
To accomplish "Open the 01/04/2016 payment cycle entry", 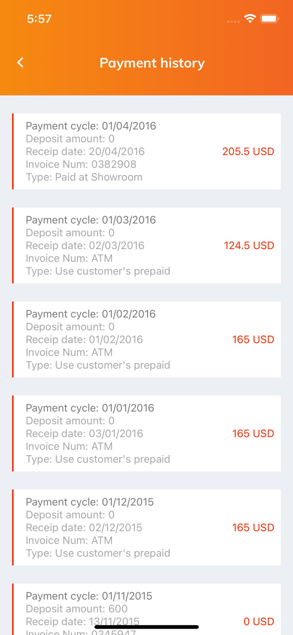I will click(91, 126).
